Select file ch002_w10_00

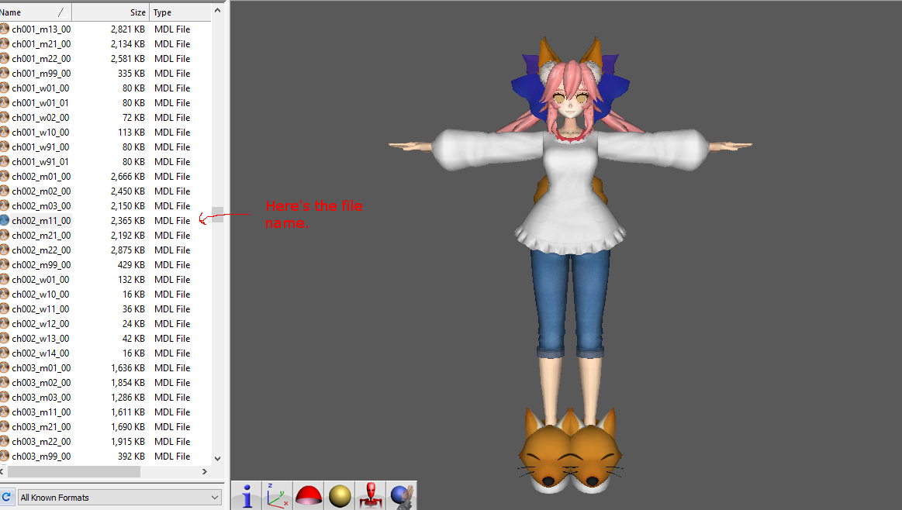click(x=40, y=295)
